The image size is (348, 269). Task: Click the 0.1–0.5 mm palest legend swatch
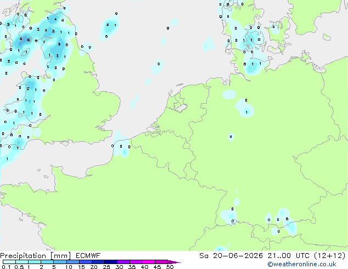click(x=9, y=262)
